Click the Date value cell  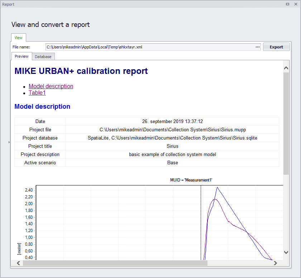172,121
